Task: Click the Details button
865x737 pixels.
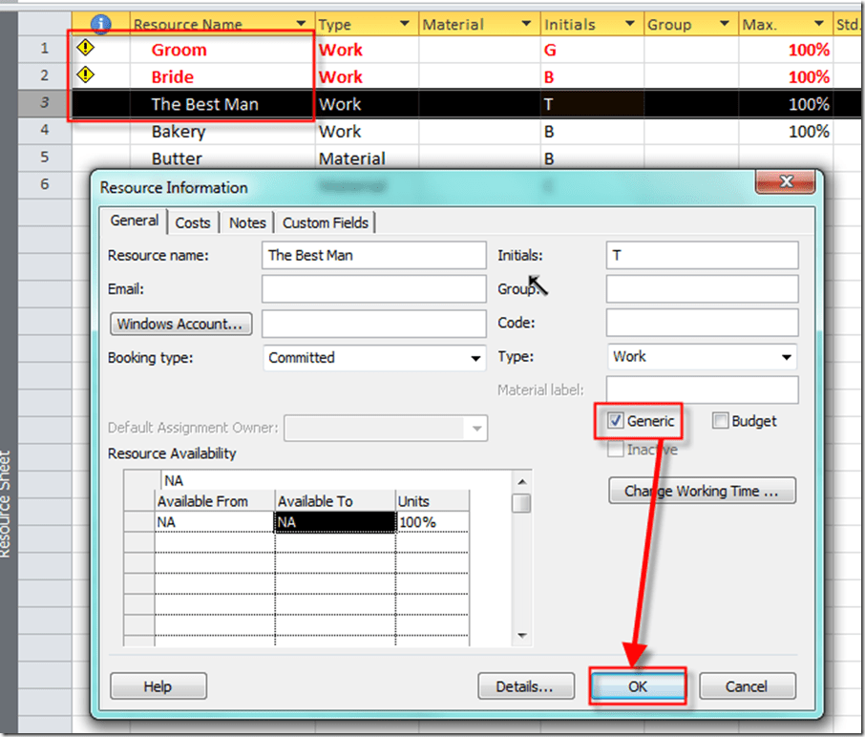Action: point(525,685)
